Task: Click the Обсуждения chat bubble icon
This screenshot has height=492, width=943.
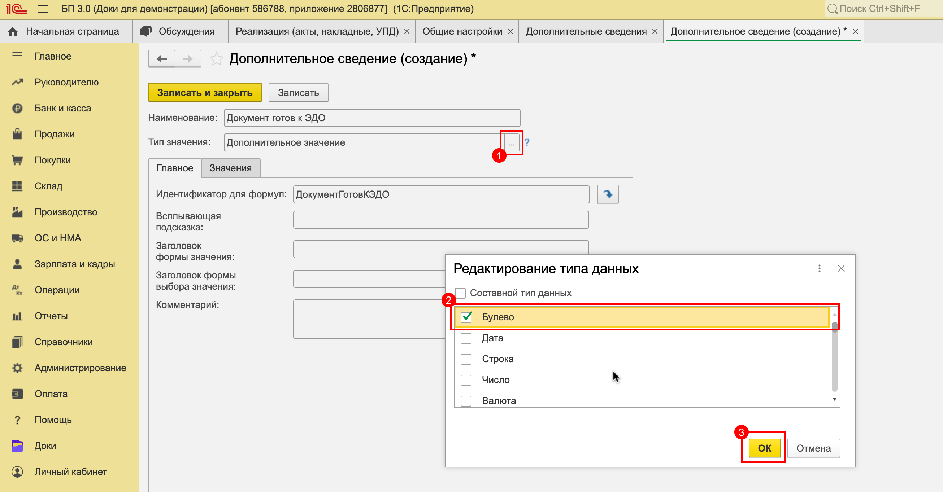Action: tap(146, 31)
